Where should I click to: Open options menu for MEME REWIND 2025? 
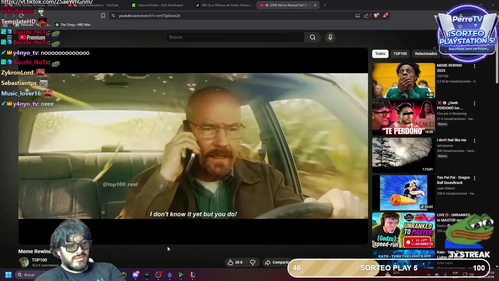tap(474, 66)
